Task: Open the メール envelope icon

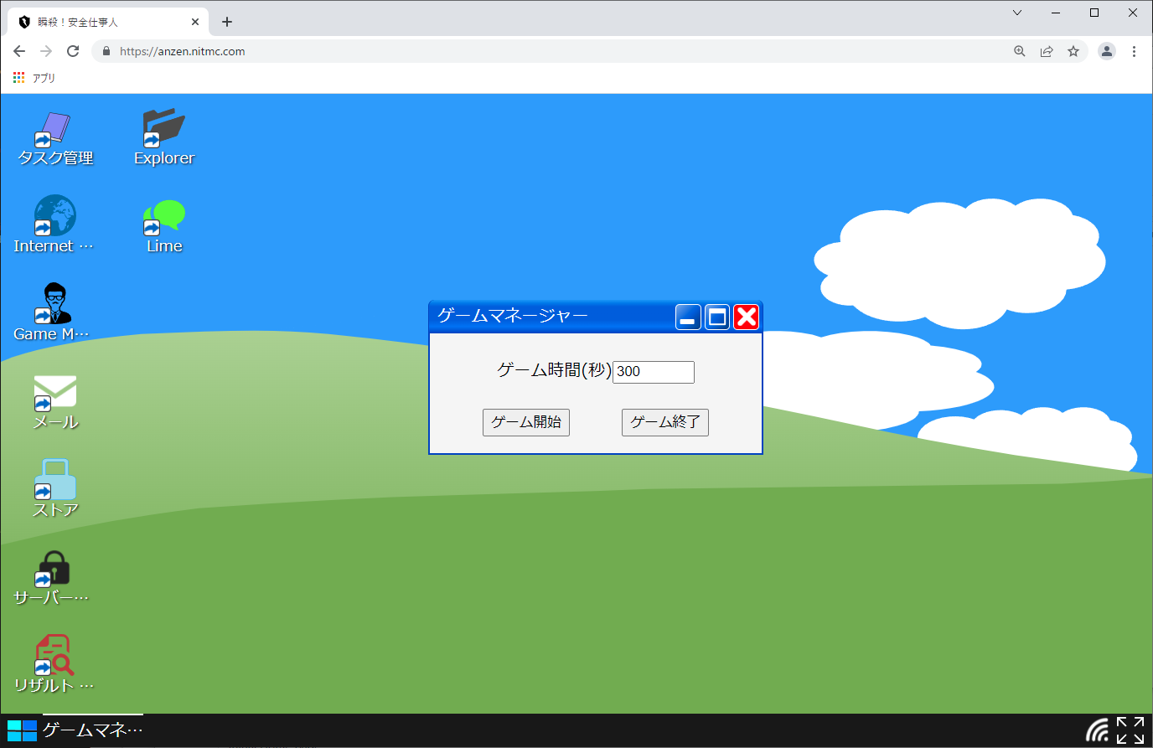Action: pos(55,400)
